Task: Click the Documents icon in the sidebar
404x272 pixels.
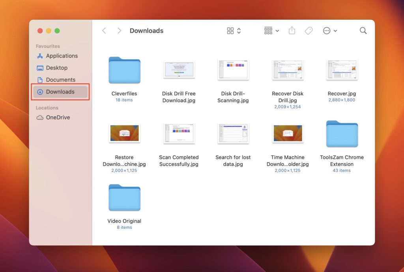Action: [41, 79]
